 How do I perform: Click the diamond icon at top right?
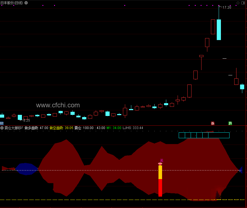coord(238,3)
